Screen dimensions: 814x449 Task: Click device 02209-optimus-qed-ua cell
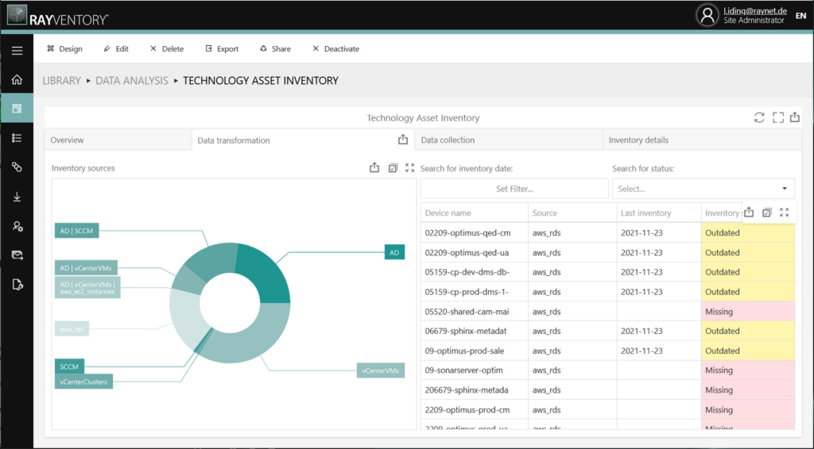click(x=475, y=253)
